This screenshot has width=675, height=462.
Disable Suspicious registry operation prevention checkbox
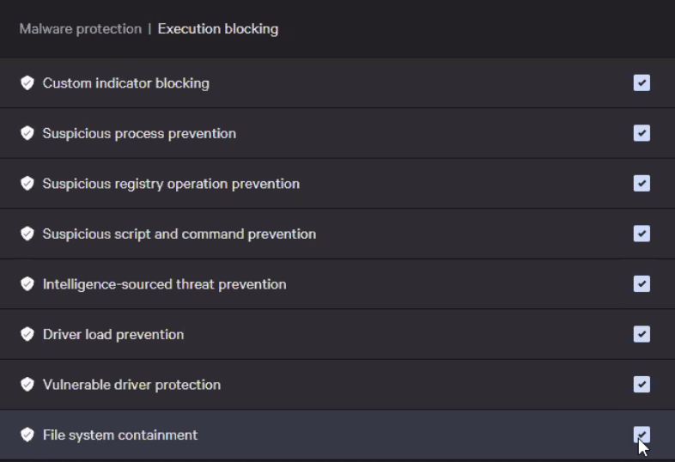642,183
